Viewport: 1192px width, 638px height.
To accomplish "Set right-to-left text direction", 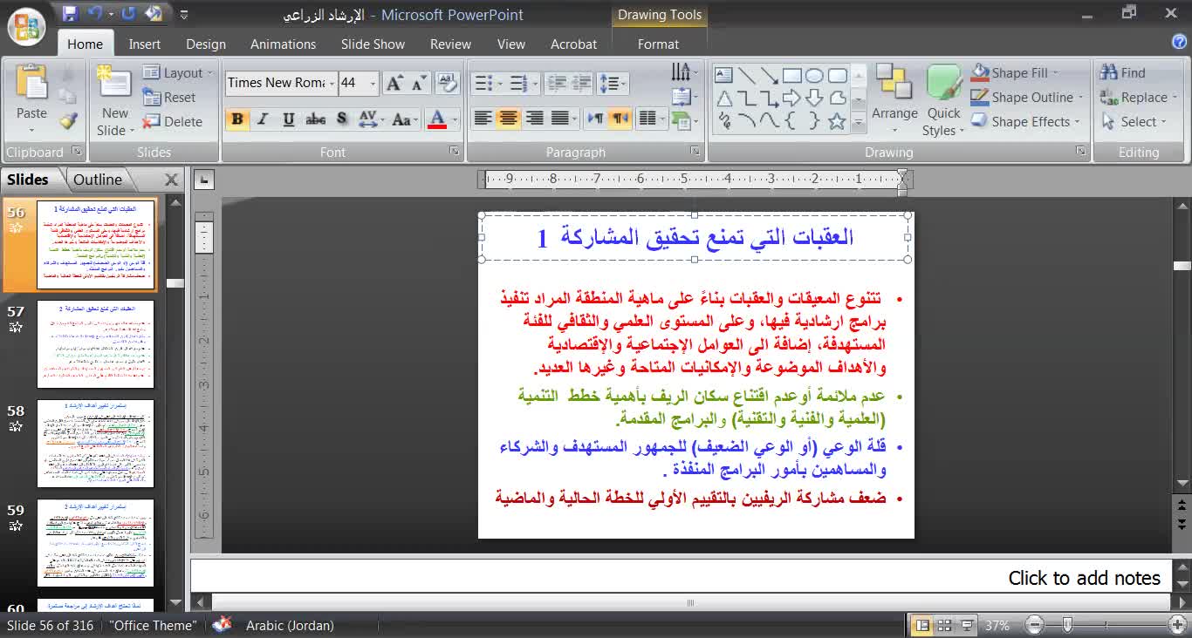I will tap(620, 119).
